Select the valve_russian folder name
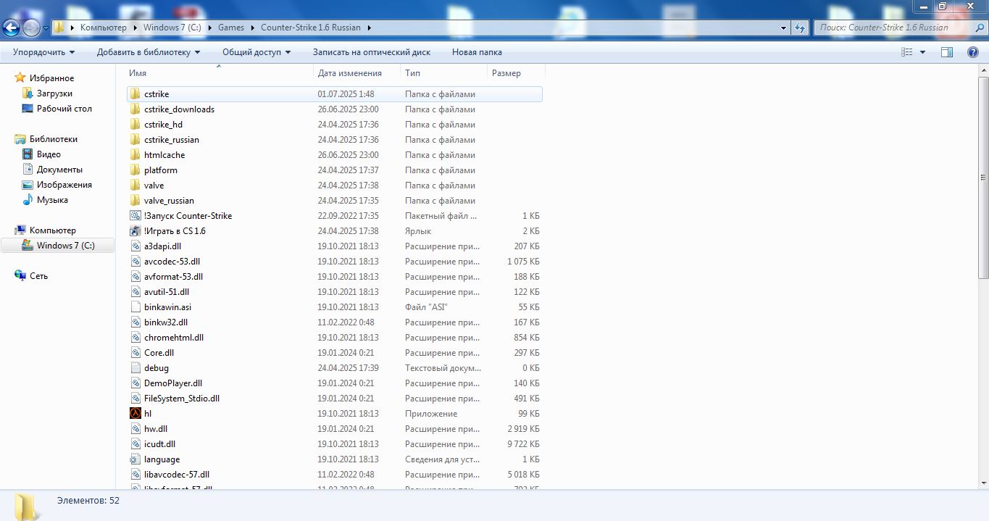Screen dimensions: 989x521 [169, 201]
